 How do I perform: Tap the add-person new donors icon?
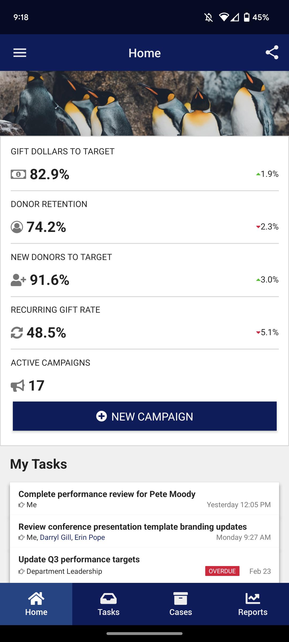click(x=18, y=280)
